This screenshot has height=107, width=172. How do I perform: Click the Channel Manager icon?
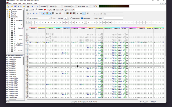[x=53, y=13]
